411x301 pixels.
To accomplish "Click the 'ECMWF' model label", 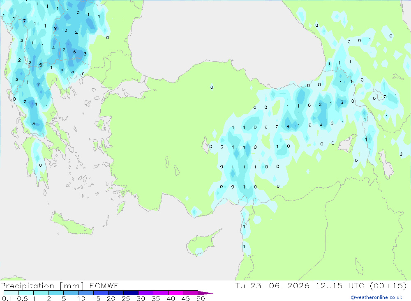I will 104,285.
